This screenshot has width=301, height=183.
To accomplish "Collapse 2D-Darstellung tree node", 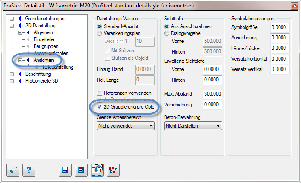I will coord(12,26).
